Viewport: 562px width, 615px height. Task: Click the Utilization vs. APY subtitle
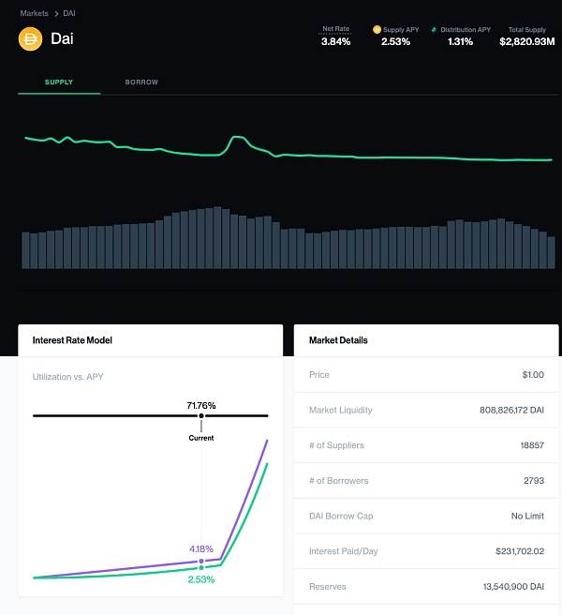click(x=67, y=377)
